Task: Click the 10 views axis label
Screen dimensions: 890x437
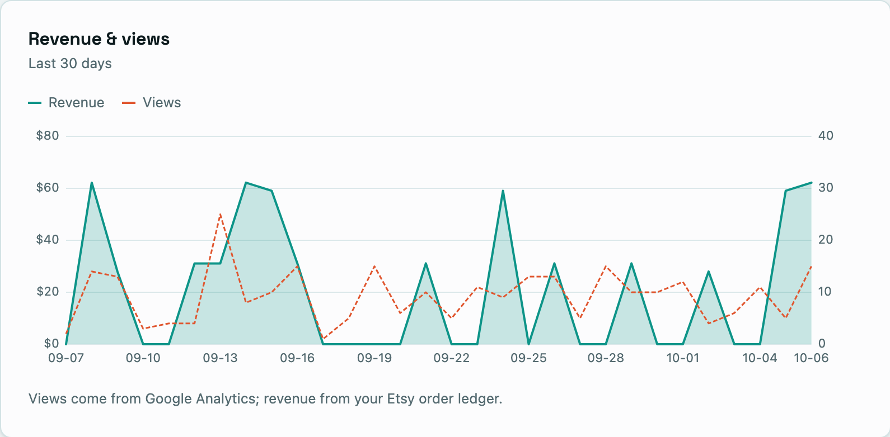Action: 826,292
